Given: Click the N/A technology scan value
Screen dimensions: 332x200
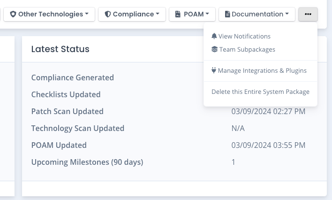Looking at the screenshot, I should pos(238,128).
